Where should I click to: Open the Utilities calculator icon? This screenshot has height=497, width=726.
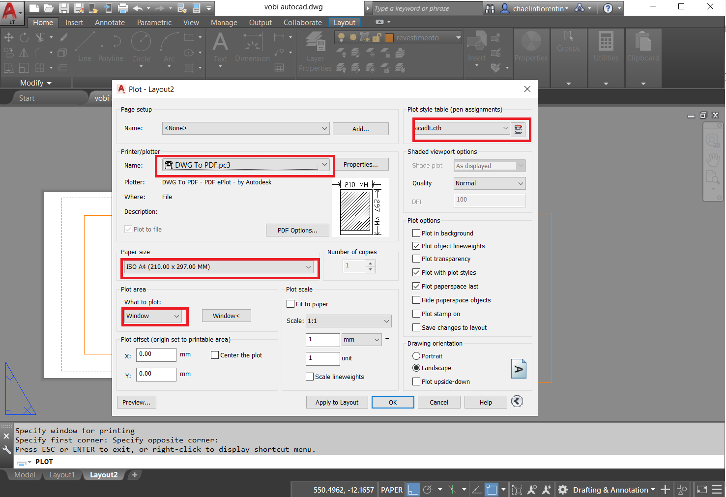pyautogui.click(x=606, y=47)
